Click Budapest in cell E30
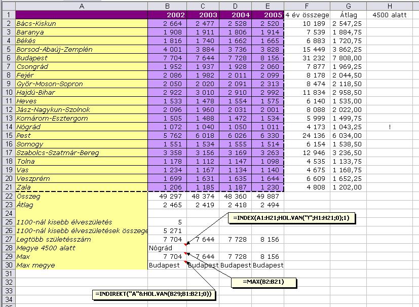The height and width of the screenshot is (307, 419). (268, 265)
